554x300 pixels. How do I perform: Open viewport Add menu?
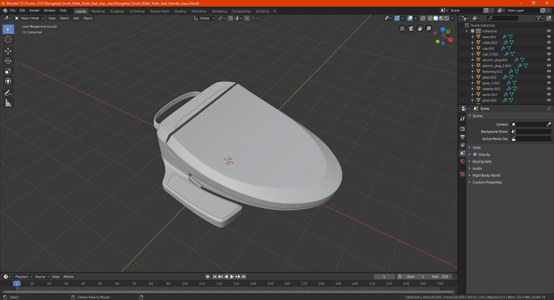tap(76, 18)
